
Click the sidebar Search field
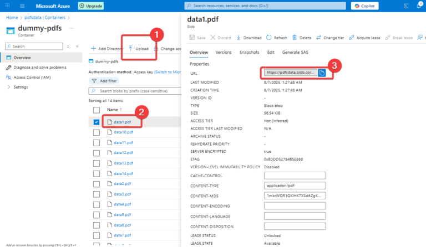[34, 47]
